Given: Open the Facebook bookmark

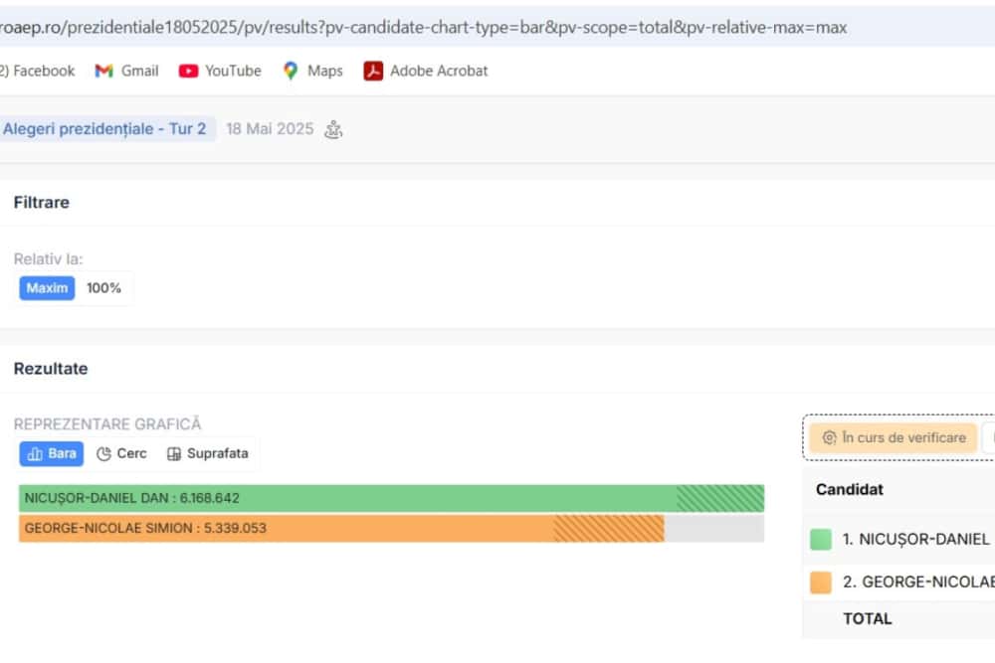Looking at the screenshot, I should 40,71.
